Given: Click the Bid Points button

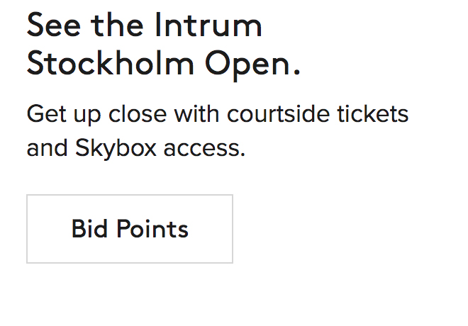Looking at the screenshot, I should (130, 229).
